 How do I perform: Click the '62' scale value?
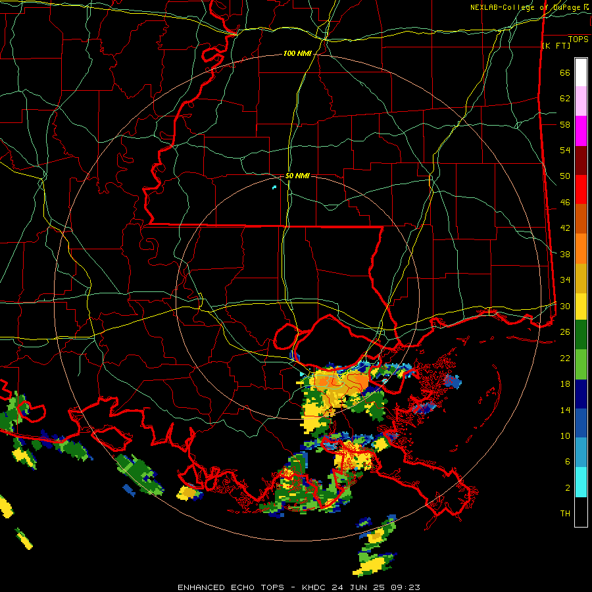565,99
